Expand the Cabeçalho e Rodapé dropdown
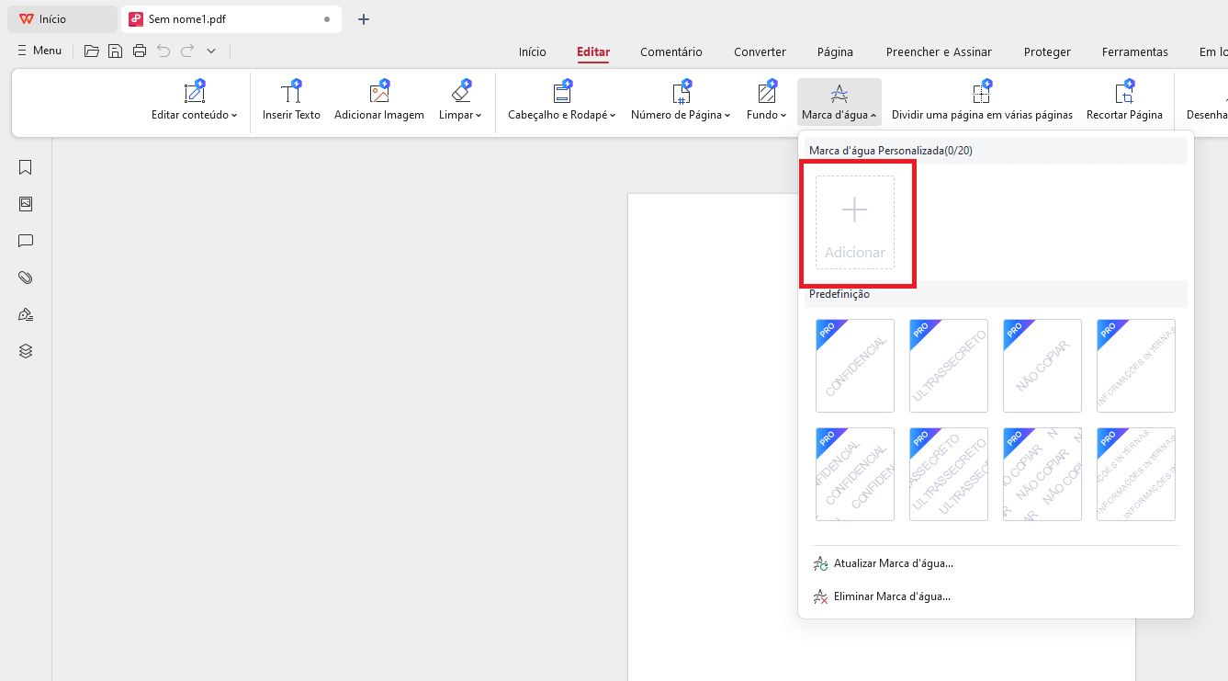 point(562,101)
